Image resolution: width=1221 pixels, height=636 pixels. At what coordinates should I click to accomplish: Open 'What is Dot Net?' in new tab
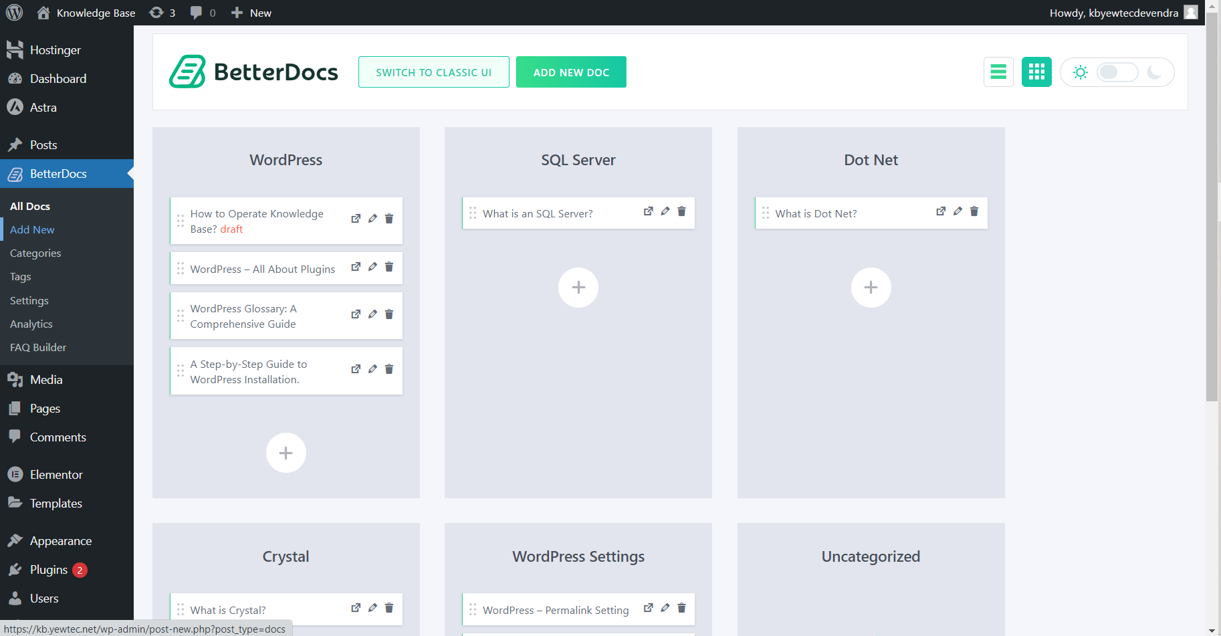[941, 211]
